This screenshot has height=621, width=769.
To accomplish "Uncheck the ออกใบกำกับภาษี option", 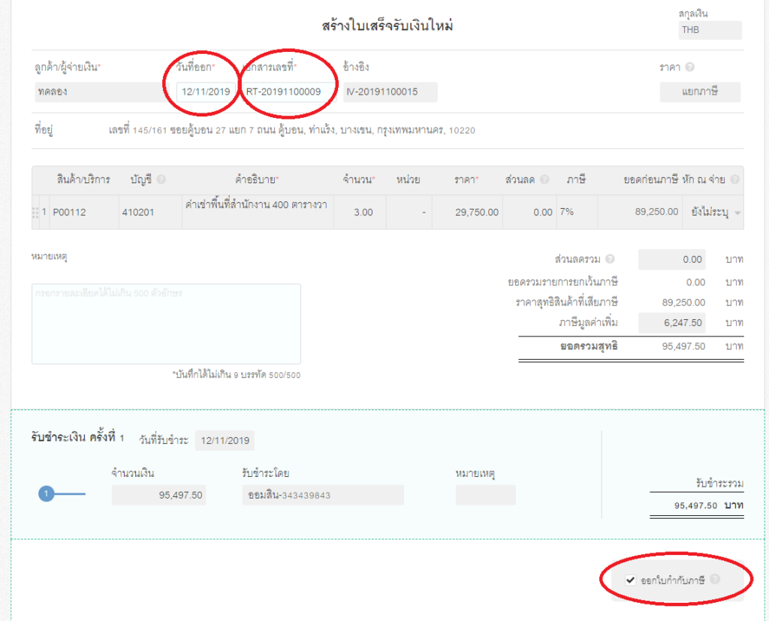I will pos(630,579).
